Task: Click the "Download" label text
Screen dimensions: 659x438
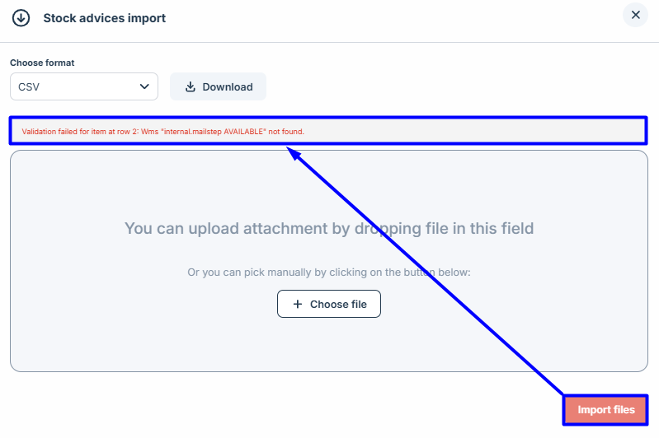Action: point(228,86)
